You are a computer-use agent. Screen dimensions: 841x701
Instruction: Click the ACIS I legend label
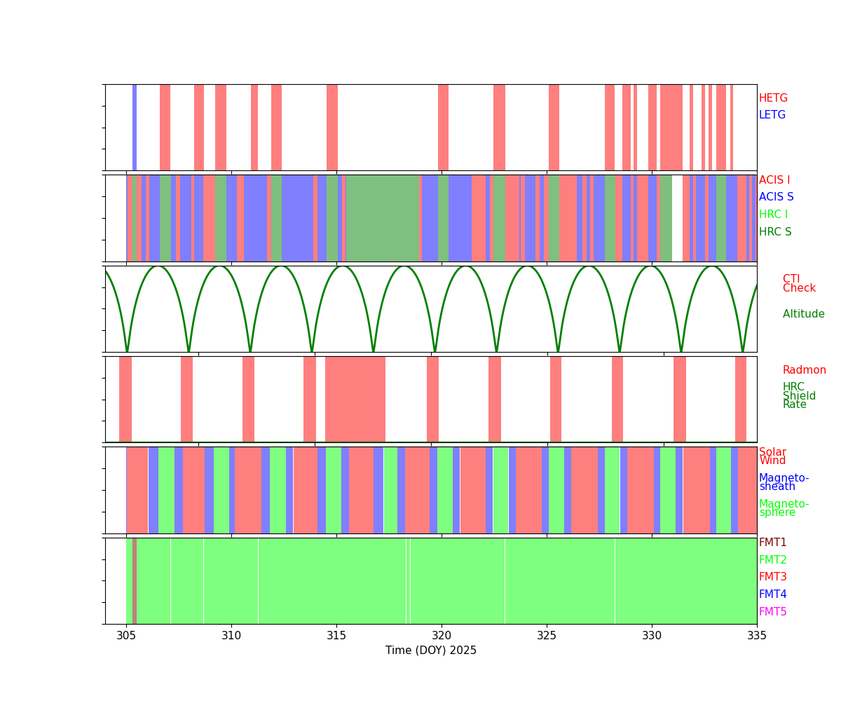[x=774, y=180]
